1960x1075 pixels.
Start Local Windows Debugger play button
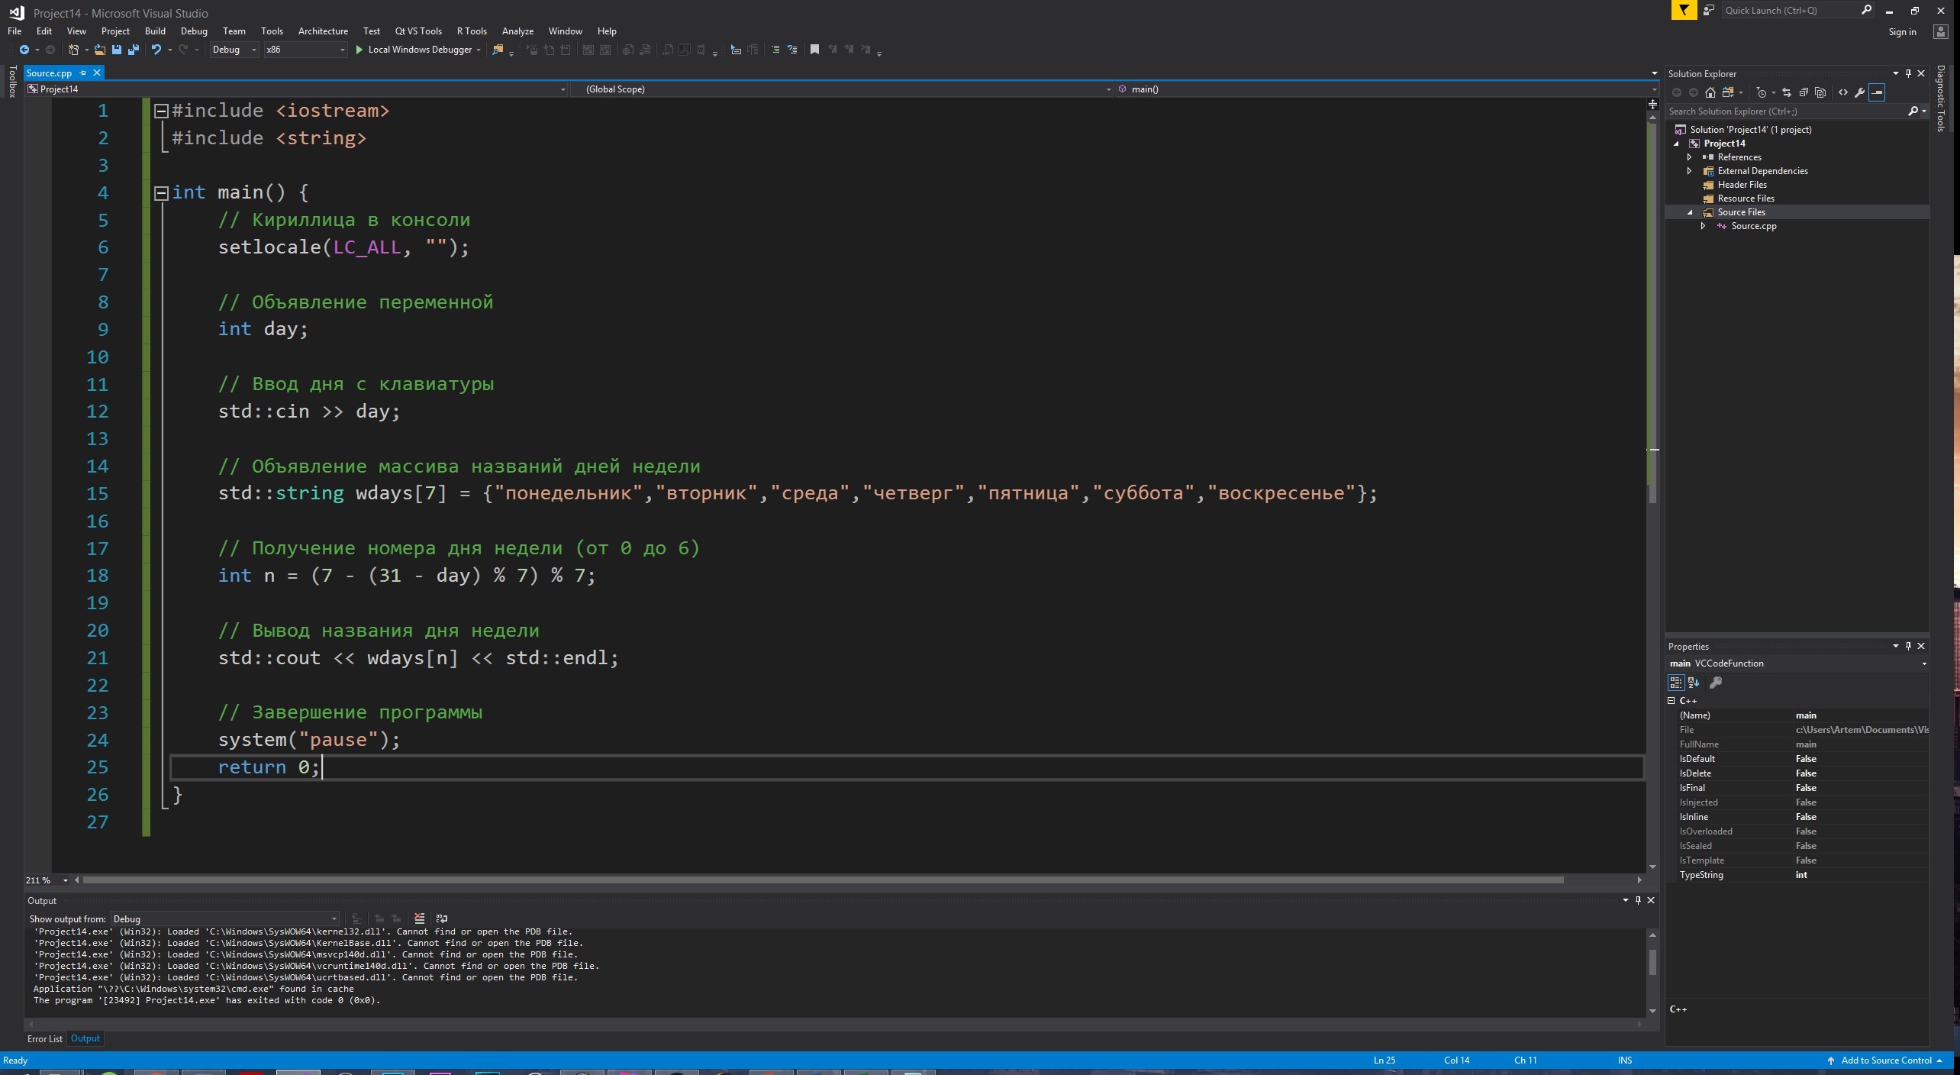coord(359,50)
